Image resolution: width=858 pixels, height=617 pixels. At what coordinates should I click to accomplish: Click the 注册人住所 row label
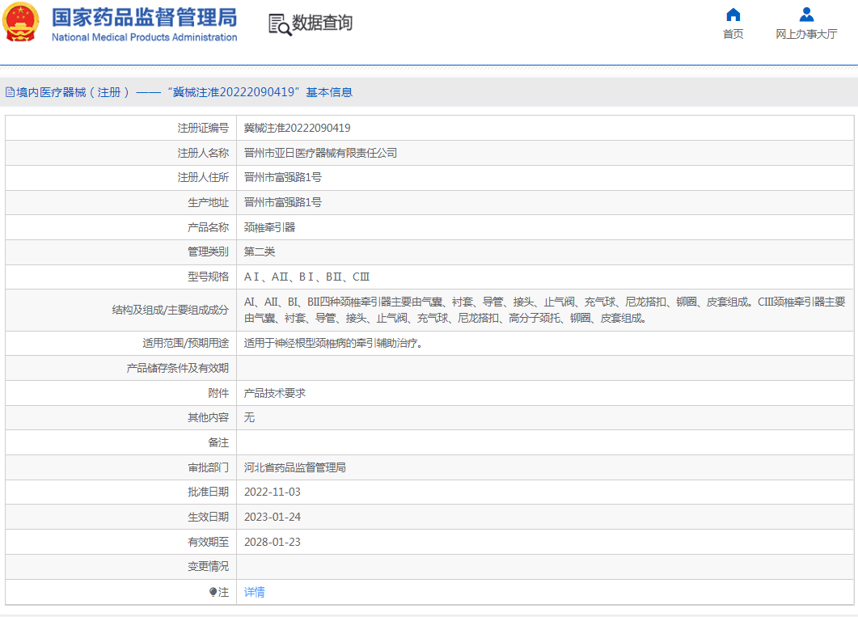pyautogui.click(x=203, y=177)
